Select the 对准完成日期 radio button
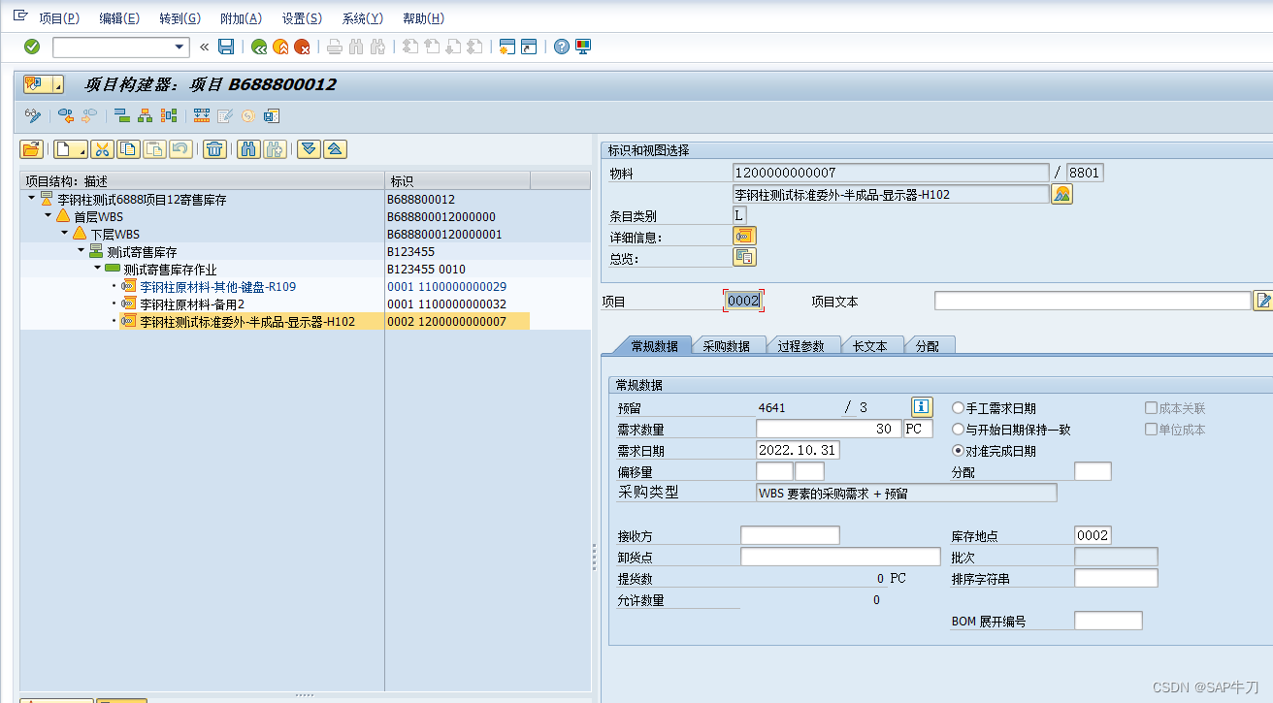 tap(959, 451)
